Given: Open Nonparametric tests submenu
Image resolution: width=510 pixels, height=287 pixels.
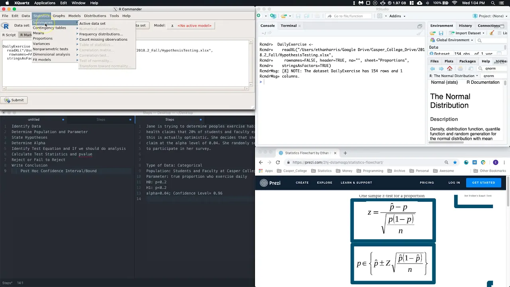Looking at the screenshot, I should click(x=55, y=49).
